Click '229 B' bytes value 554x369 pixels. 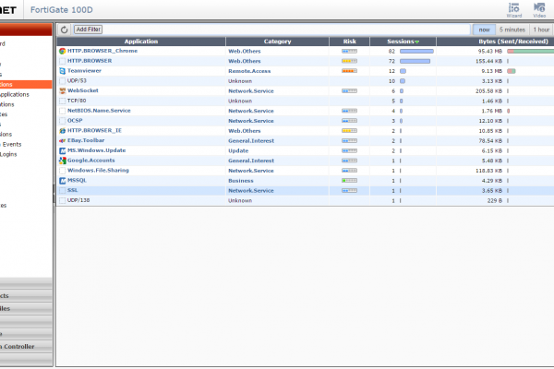point(495,200)
